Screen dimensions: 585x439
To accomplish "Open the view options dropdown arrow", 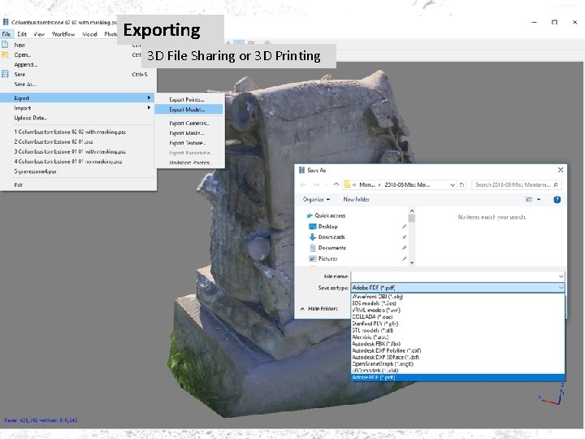I will coord(539,200).
